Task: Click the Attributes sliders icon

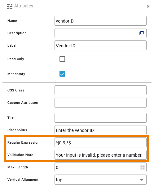Action: coord(10,6)
